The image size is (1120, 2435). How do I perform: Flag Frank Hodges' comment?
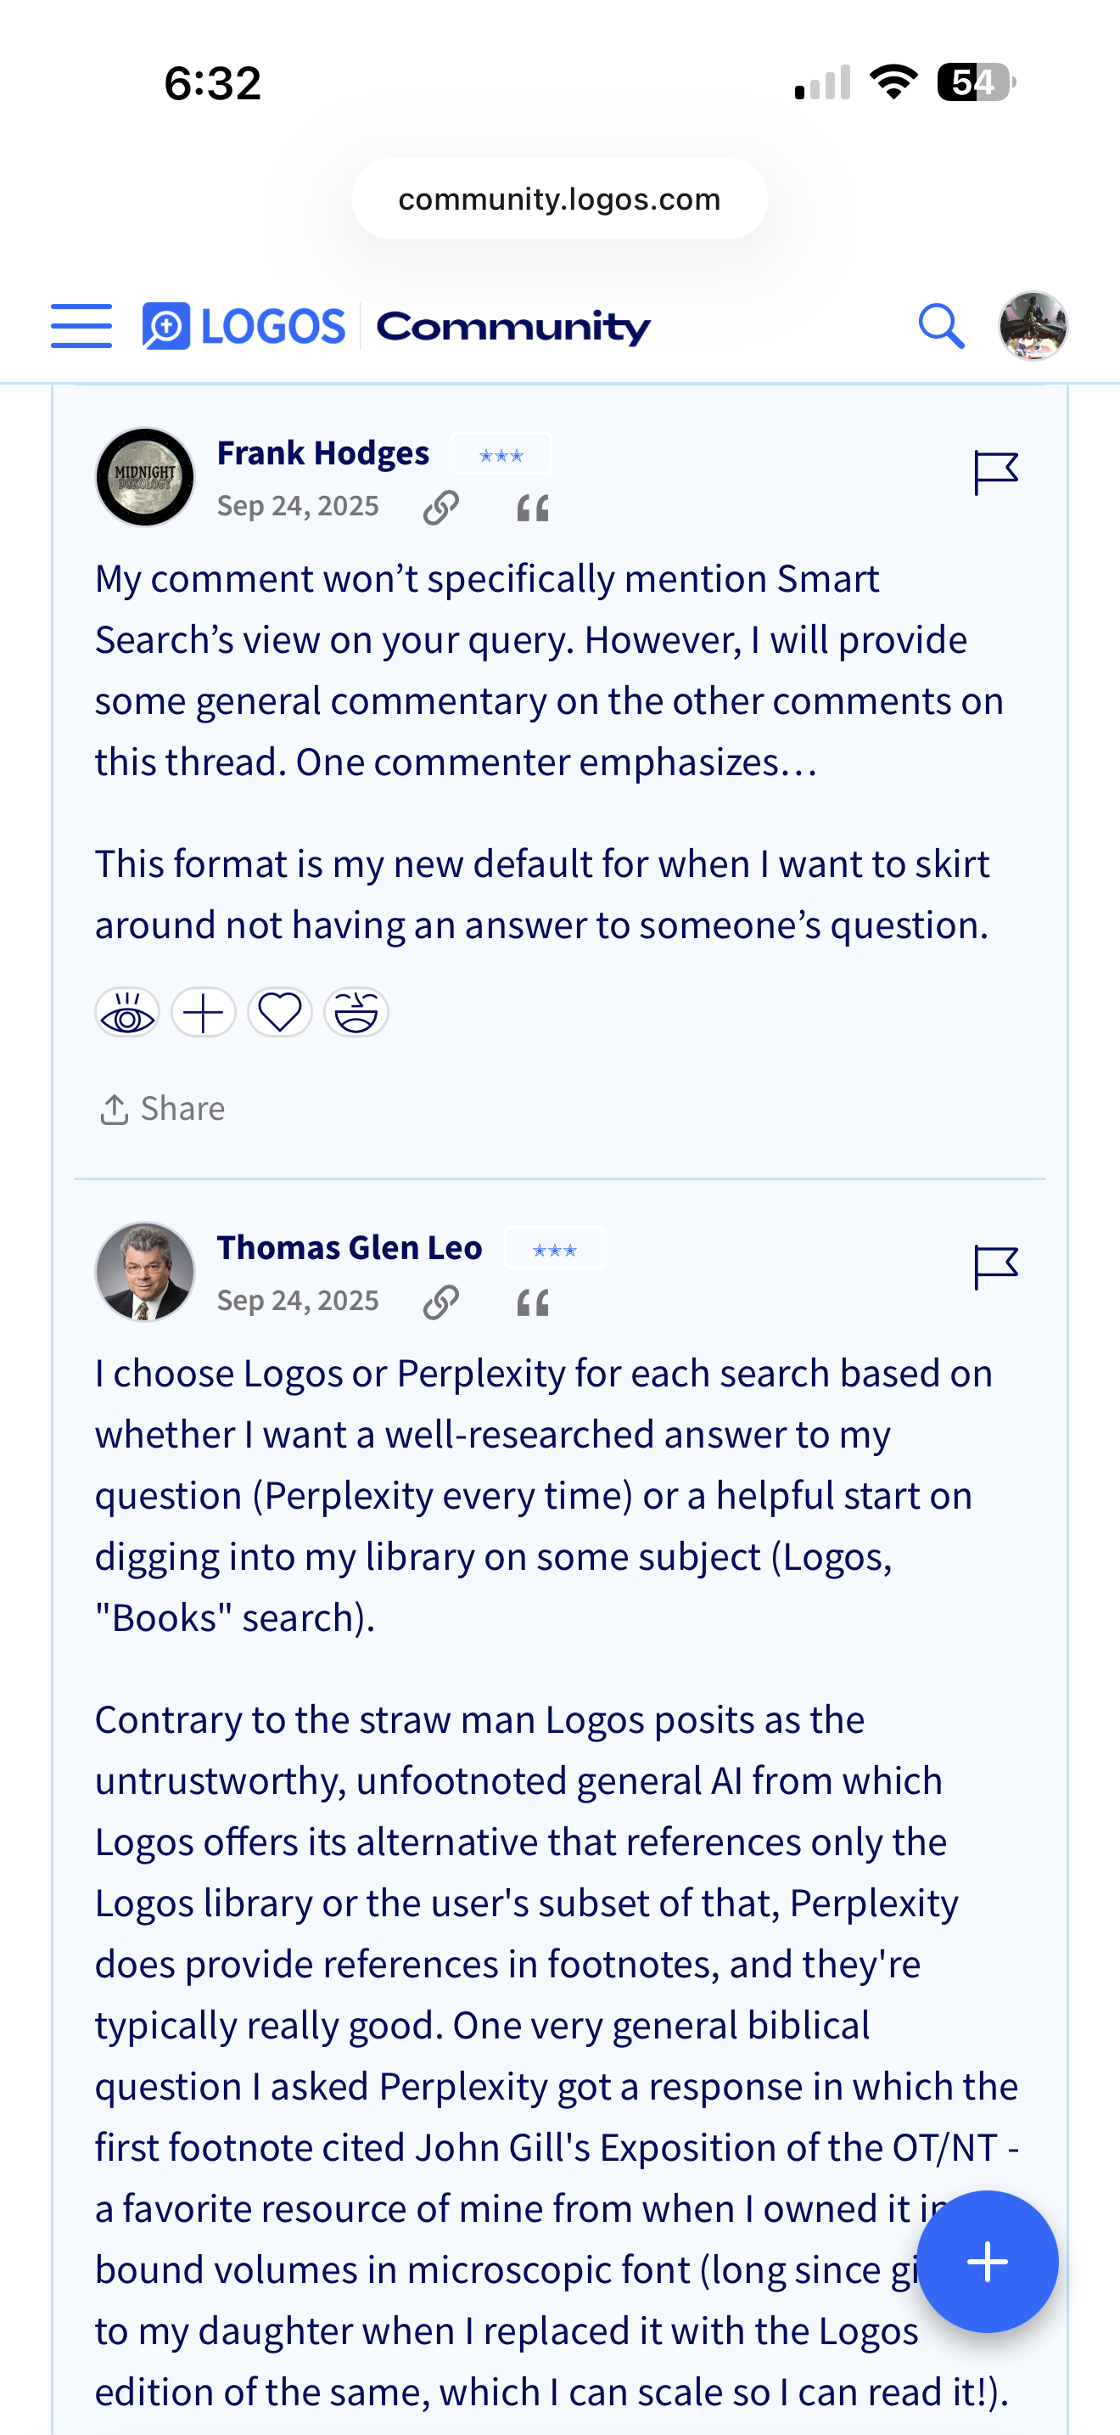click(995, 474)
